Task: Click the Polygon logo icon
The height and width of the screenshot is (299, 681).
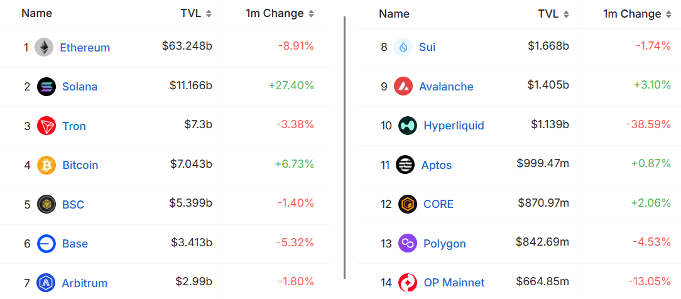Action: [x=407, y=244]
